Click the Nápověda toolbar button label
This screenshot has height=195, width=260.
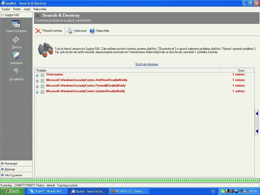pos(103,31)
